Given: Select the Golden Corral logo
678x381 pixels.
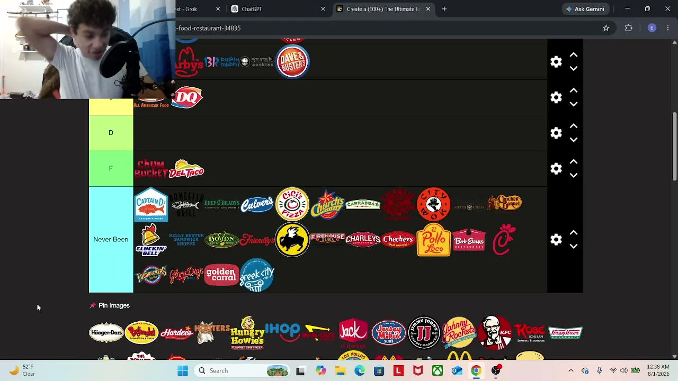Looking at the screenshot, I should tap(221, 275).
